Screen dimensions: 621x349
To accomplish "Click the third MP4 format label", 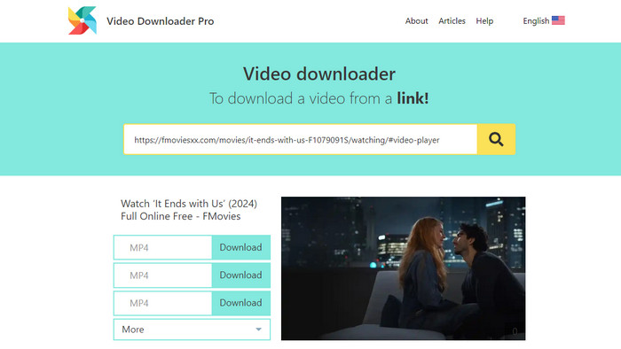I will pos(139,303).
